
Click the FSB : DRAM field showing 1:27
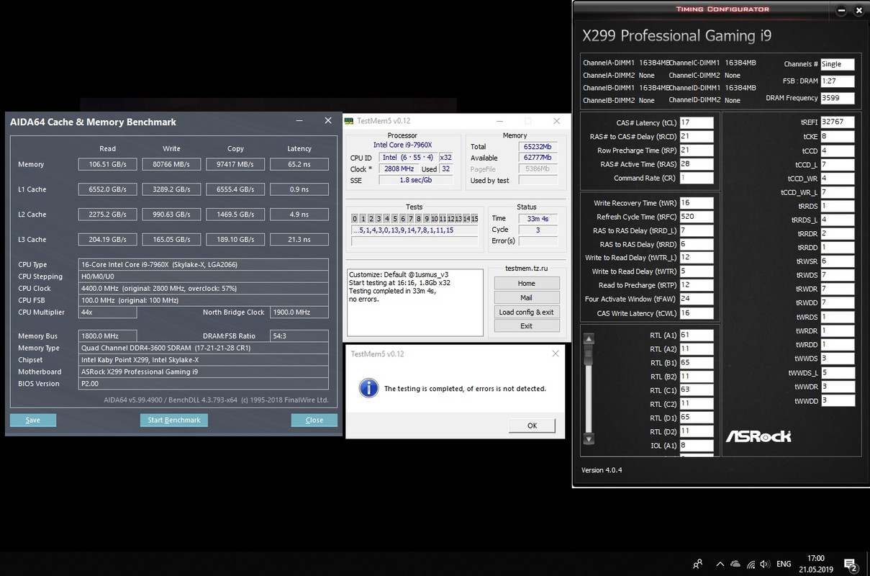pos(837,81)
